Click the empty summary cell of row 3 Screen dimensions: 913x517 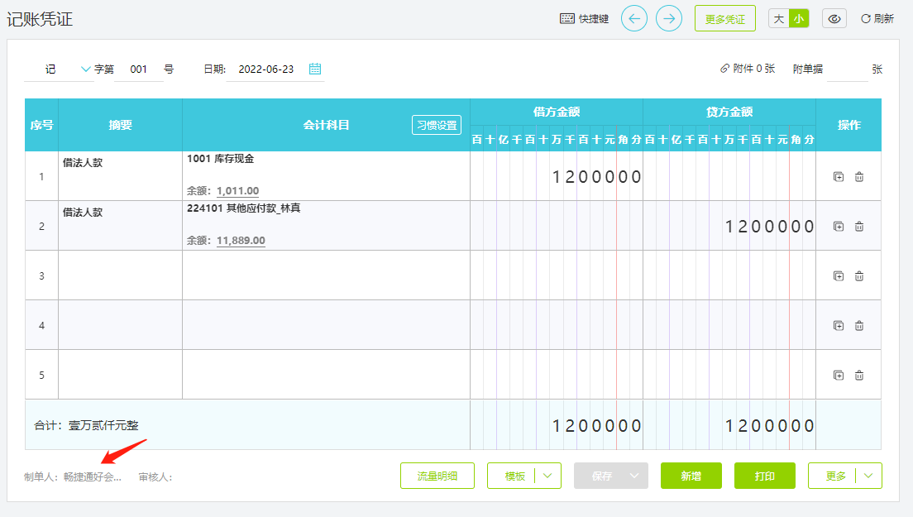(120, 275)
